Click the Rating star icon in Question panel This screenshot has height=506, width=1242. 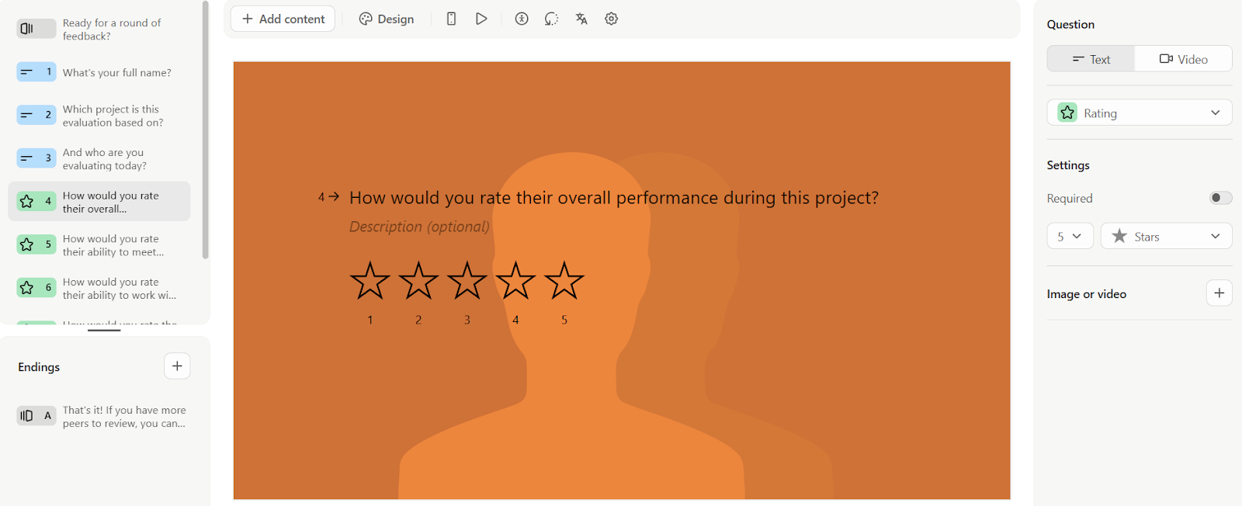[x=1067, y=112]
